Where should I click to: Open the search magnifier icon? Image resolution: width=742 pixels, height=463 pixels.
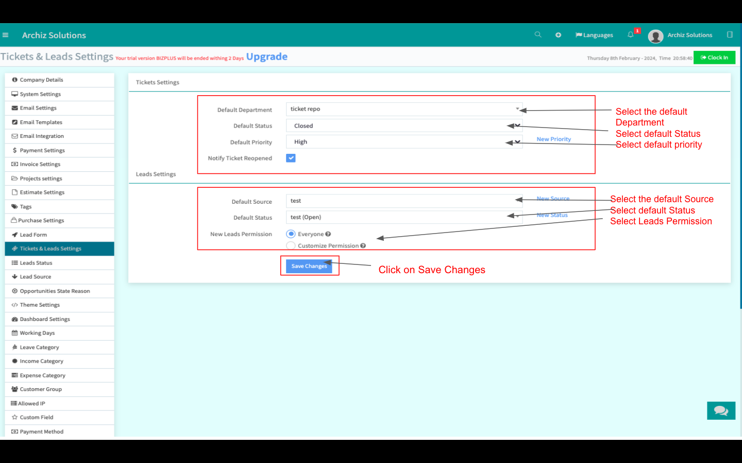click(538, 34)
